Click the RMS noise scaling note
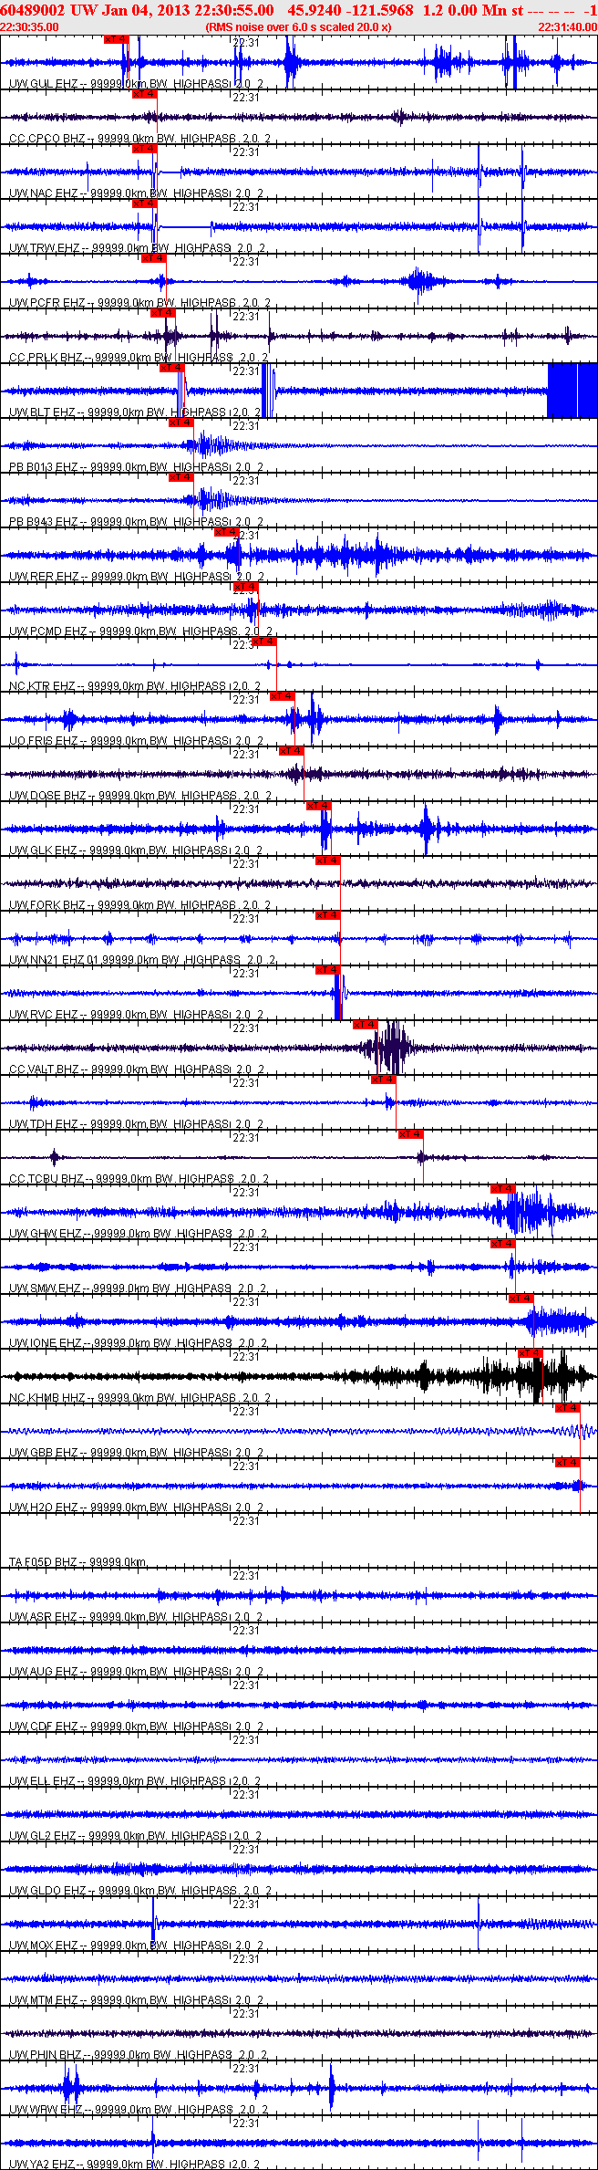The image size is (598, 2170). click(299, 27)
